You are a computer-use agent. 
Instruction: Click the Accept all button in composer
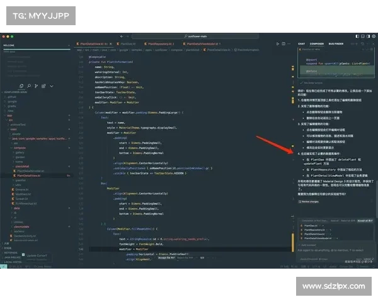365,221
